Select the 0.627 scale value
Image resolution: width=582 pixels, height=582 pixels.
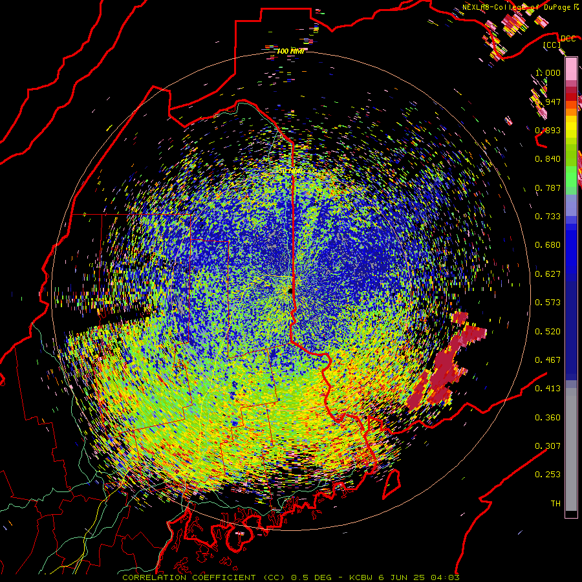[x=548, y=274]
